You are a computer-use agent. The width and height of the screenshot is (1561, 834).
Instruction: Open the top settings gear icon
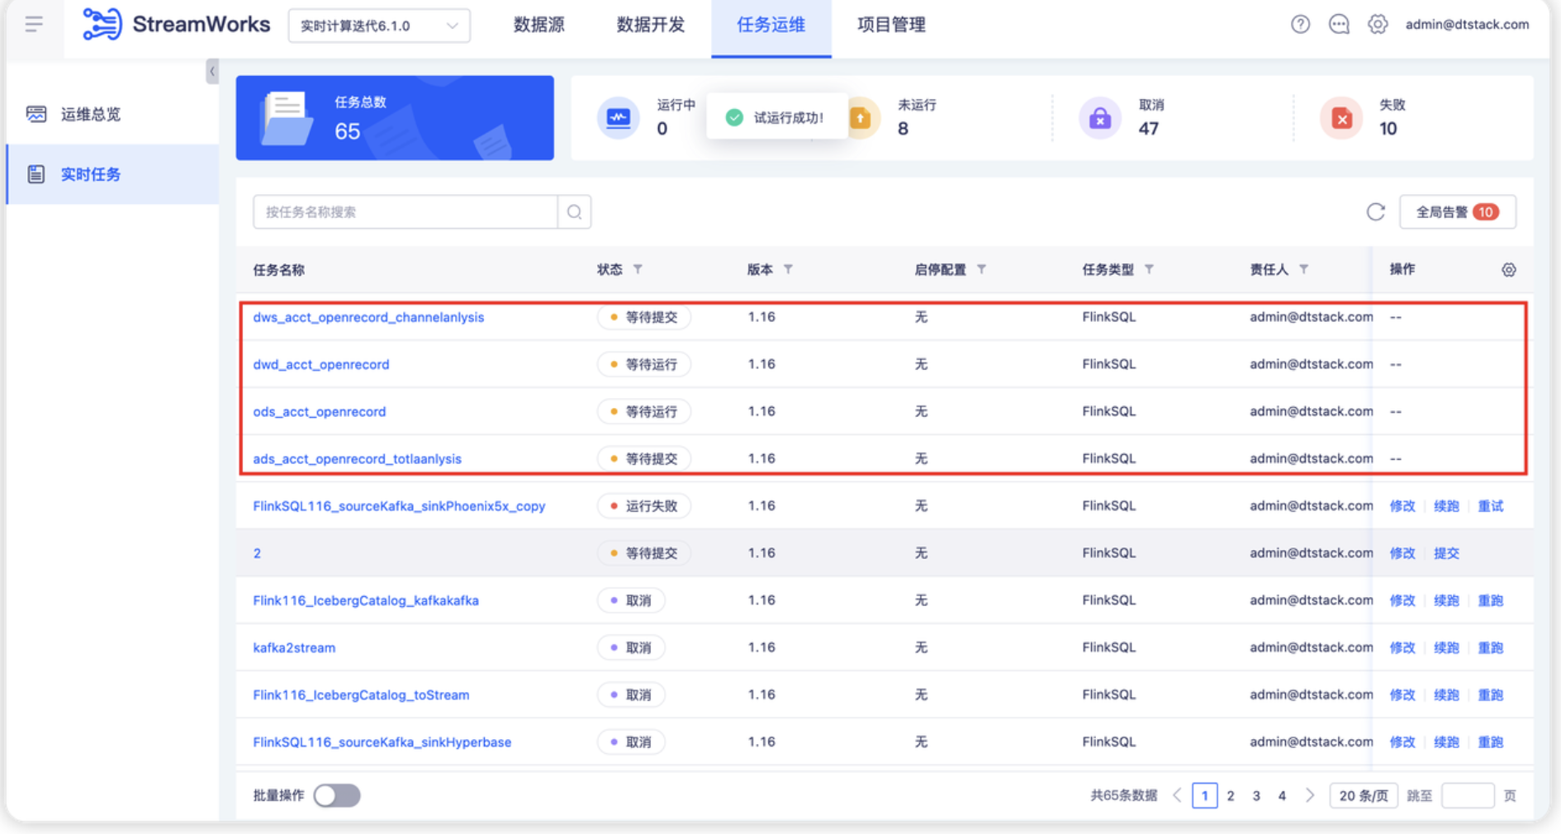pos(1378,25)
